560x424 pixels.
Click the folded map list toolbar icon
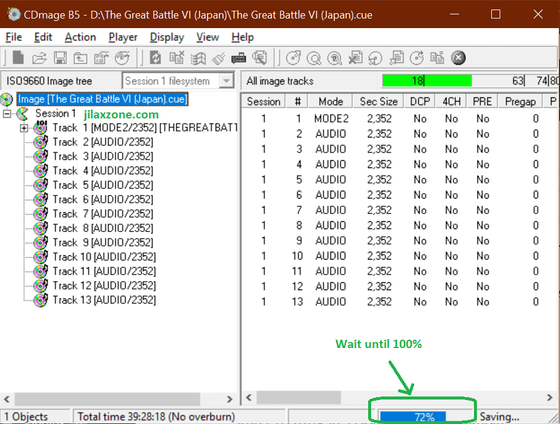point(197,57)
